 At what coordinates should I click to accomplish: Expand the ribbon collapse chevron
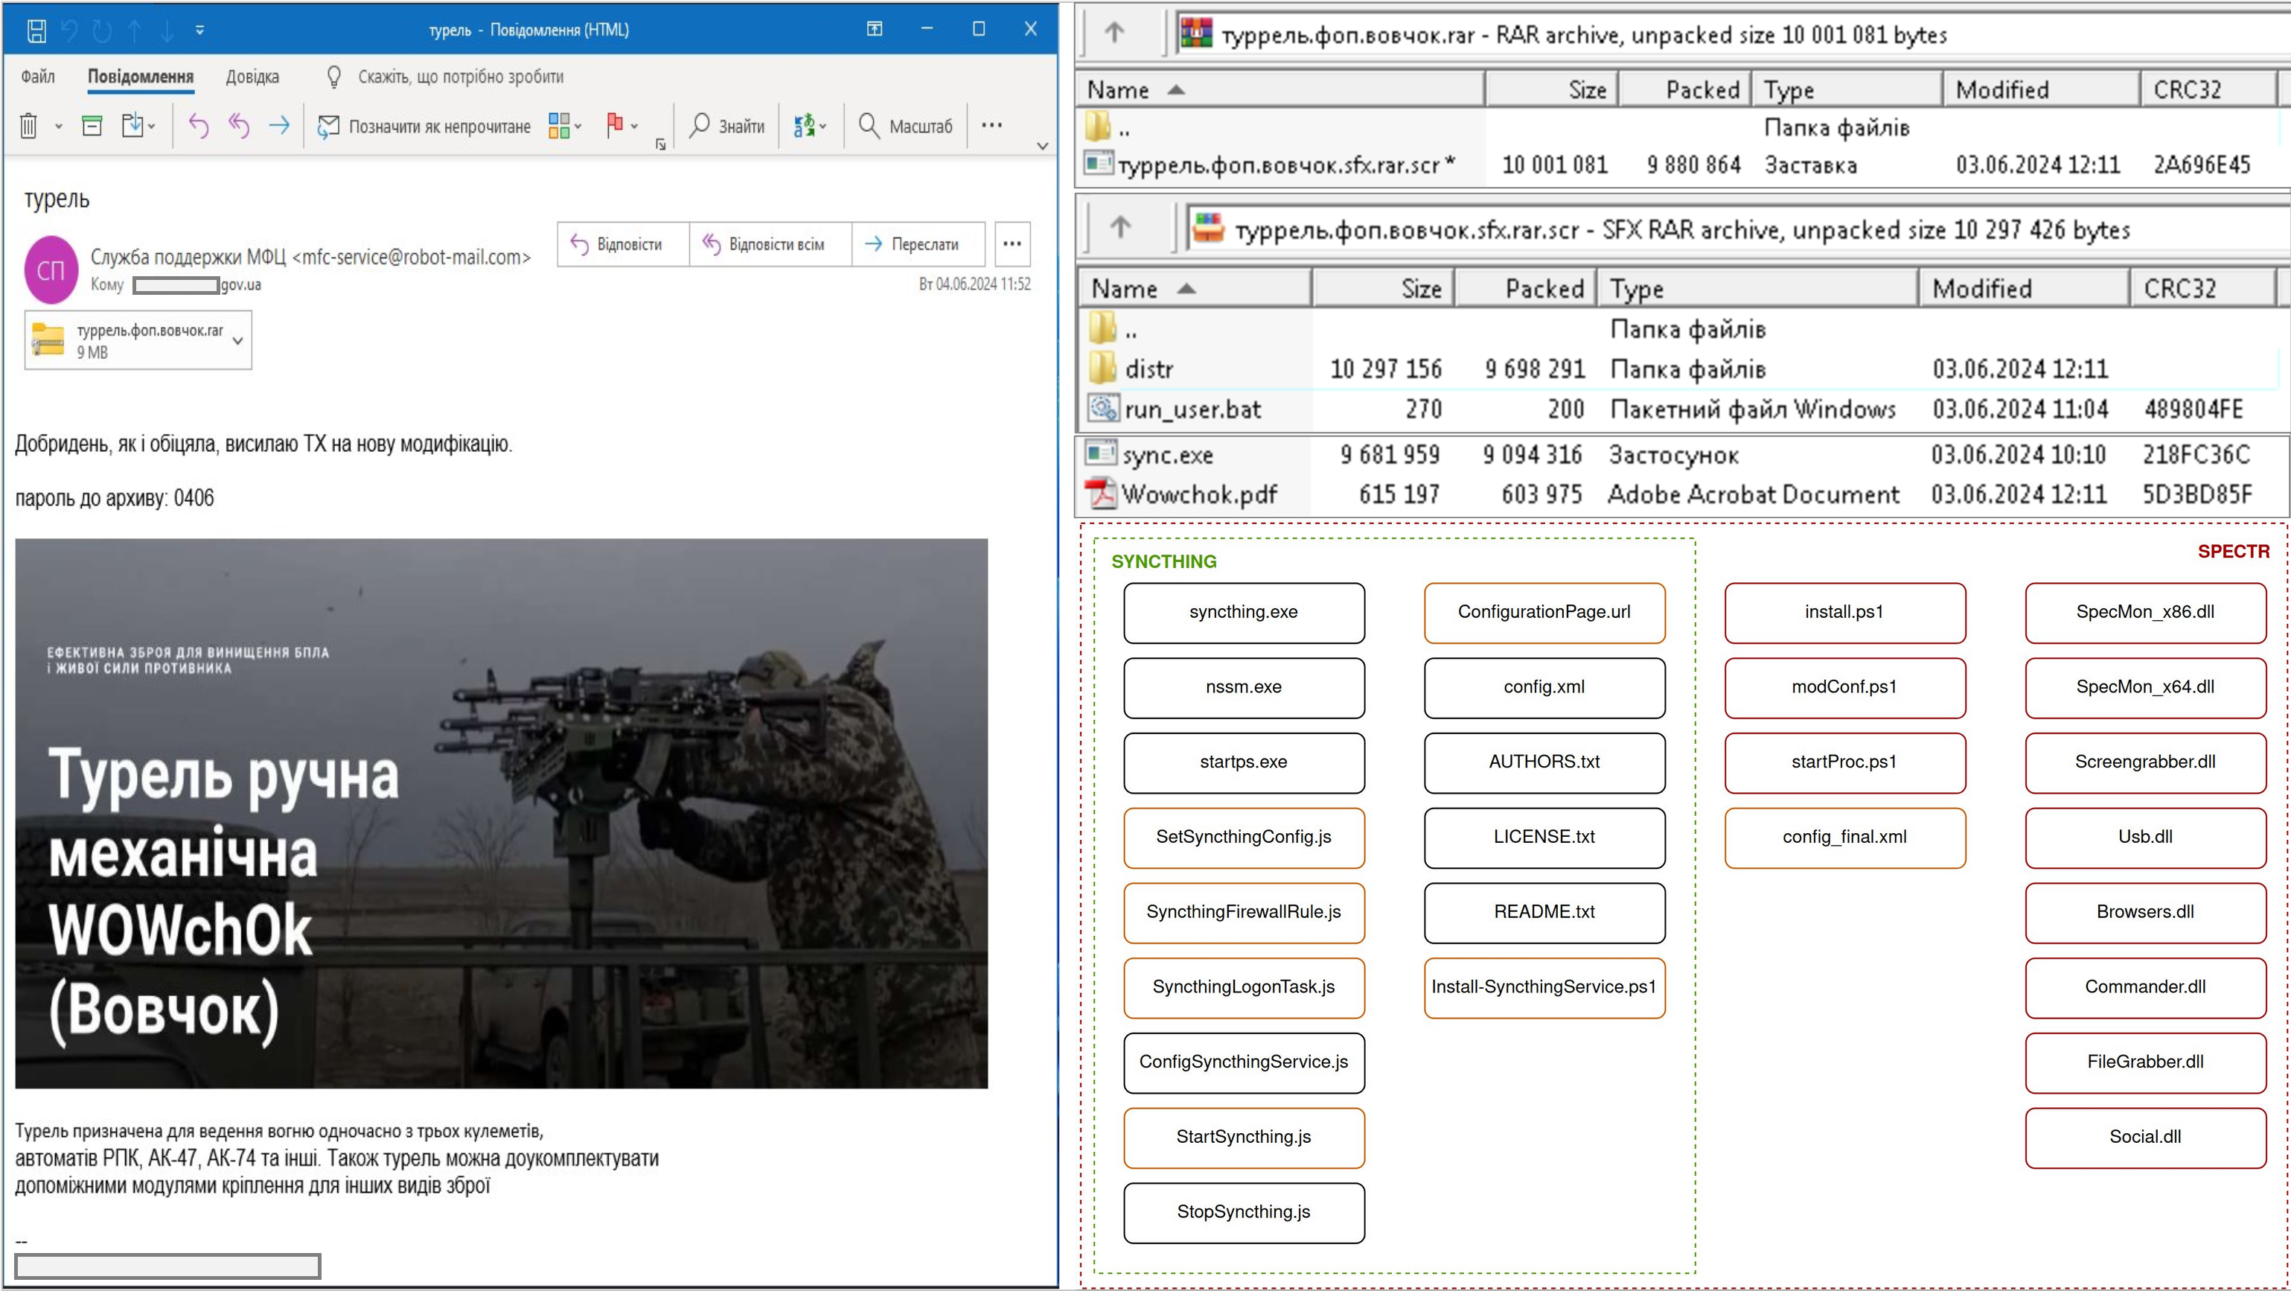click(1042, 146)
